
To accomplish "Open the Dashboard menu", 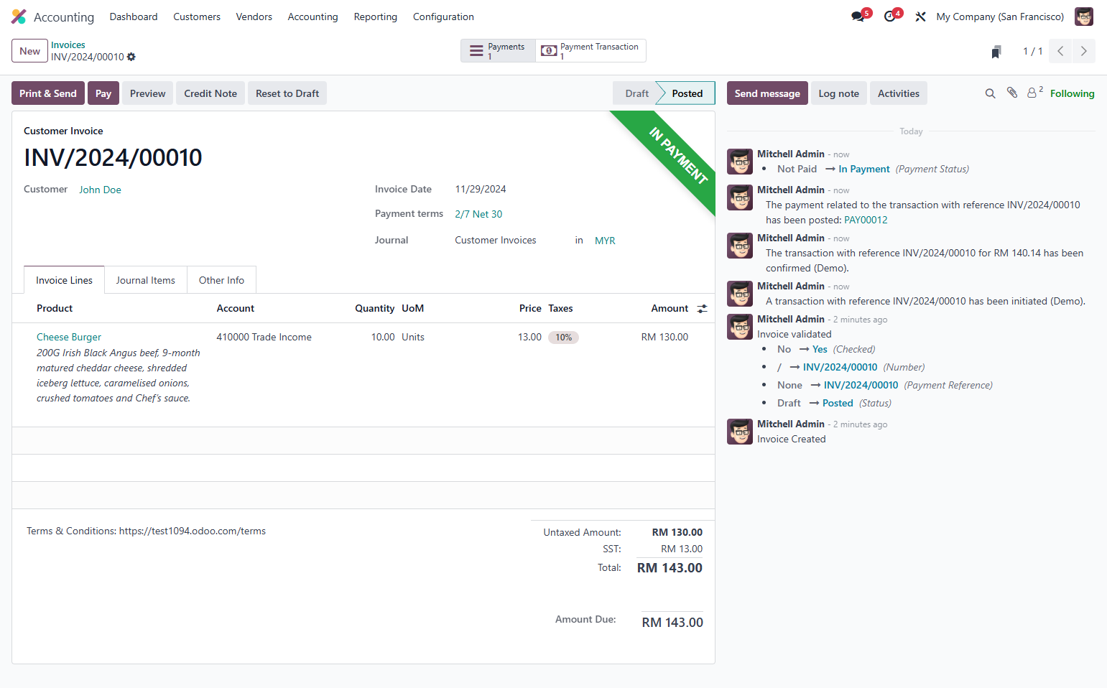I will pos(134,17).
